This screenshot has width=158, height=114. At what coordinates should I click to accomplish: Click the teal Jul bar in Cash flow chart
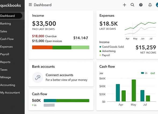pos(142,96)
